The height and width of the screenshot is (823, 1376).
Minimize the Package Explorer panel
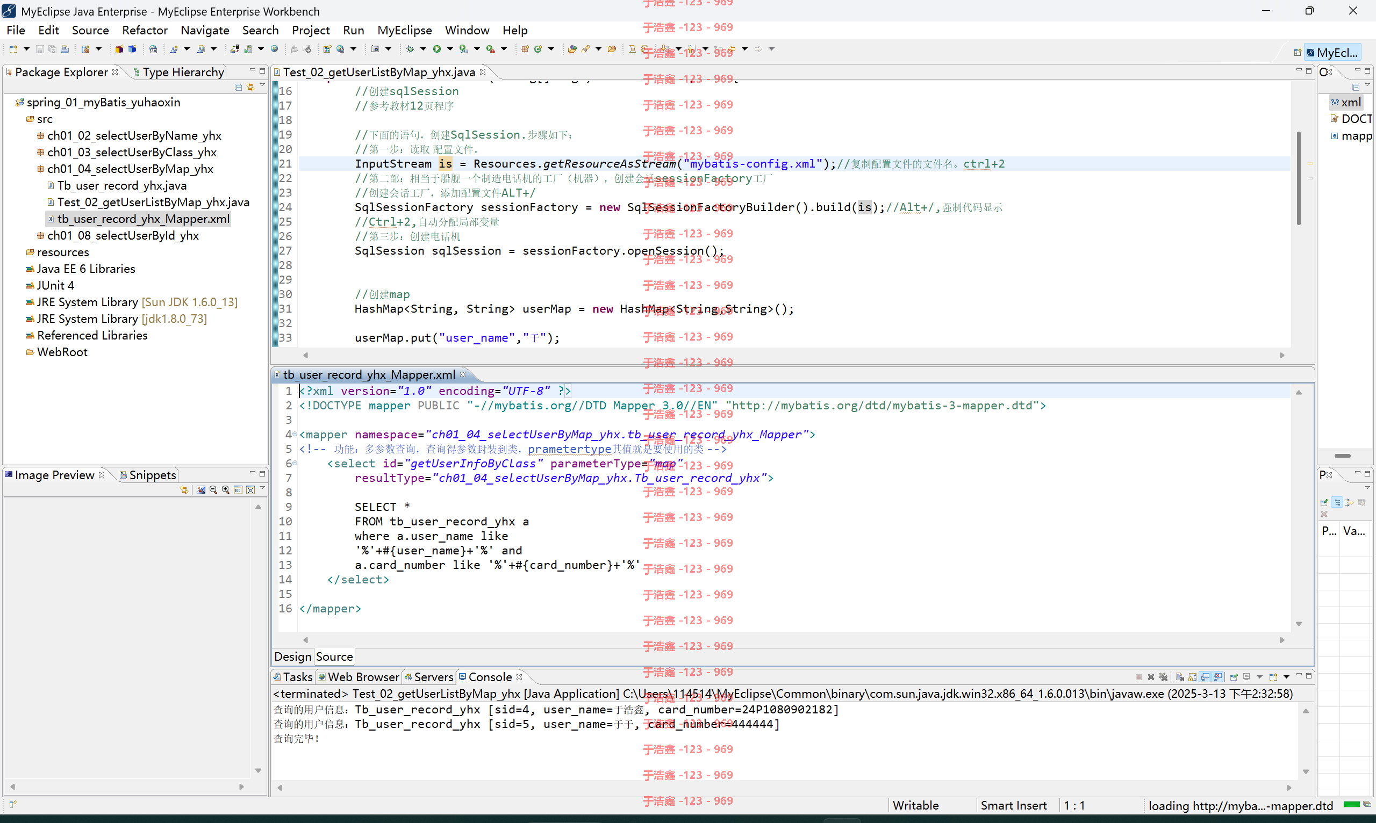pos(252,70)
